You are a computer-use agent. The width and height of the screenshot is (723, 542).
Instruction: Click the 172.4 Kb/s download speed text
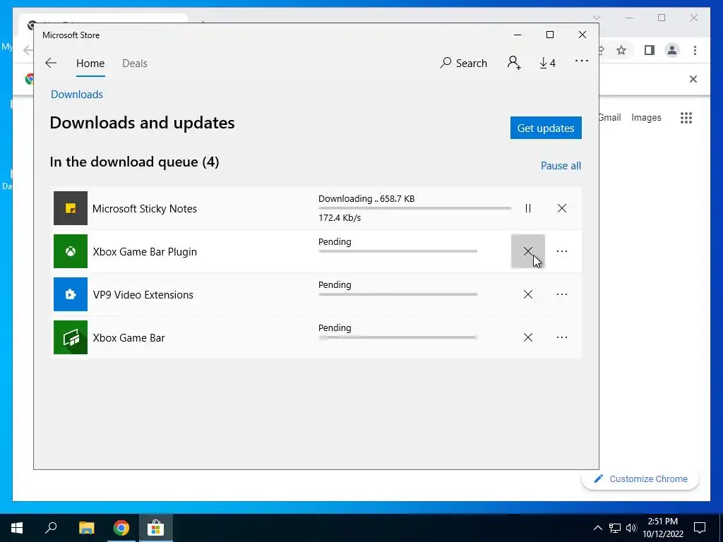[x=340, y=218]
